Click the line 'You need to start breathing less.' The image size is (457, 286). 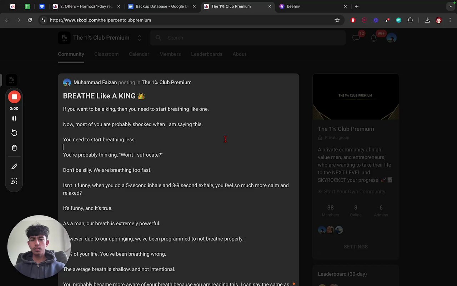coord(99,139)
